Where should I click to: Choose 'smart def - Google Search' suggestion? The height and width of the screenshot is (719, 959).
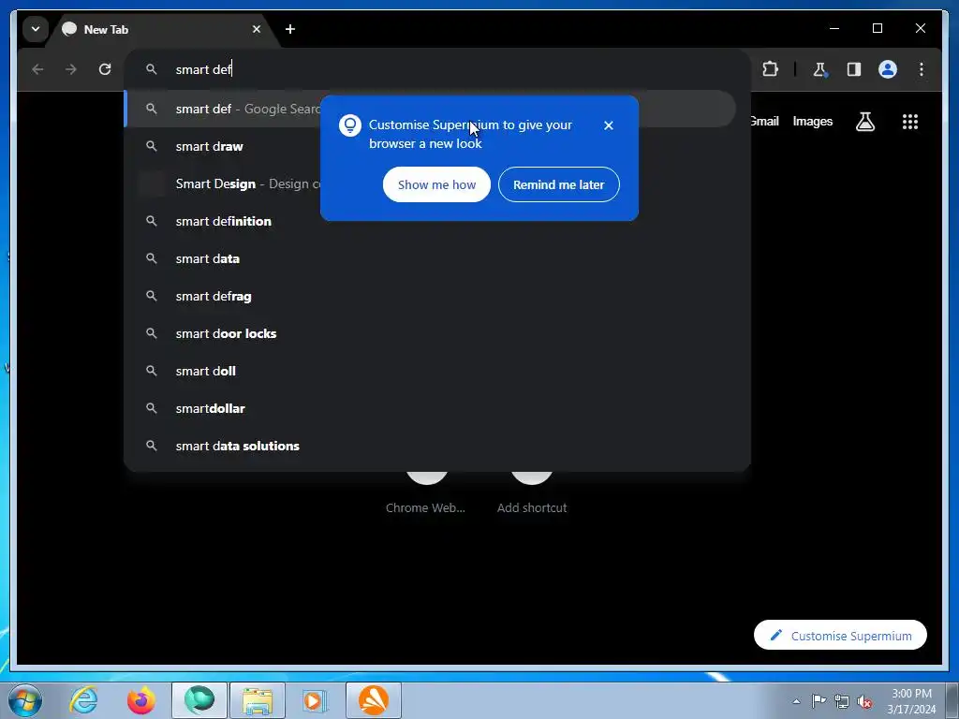point(430,109)
